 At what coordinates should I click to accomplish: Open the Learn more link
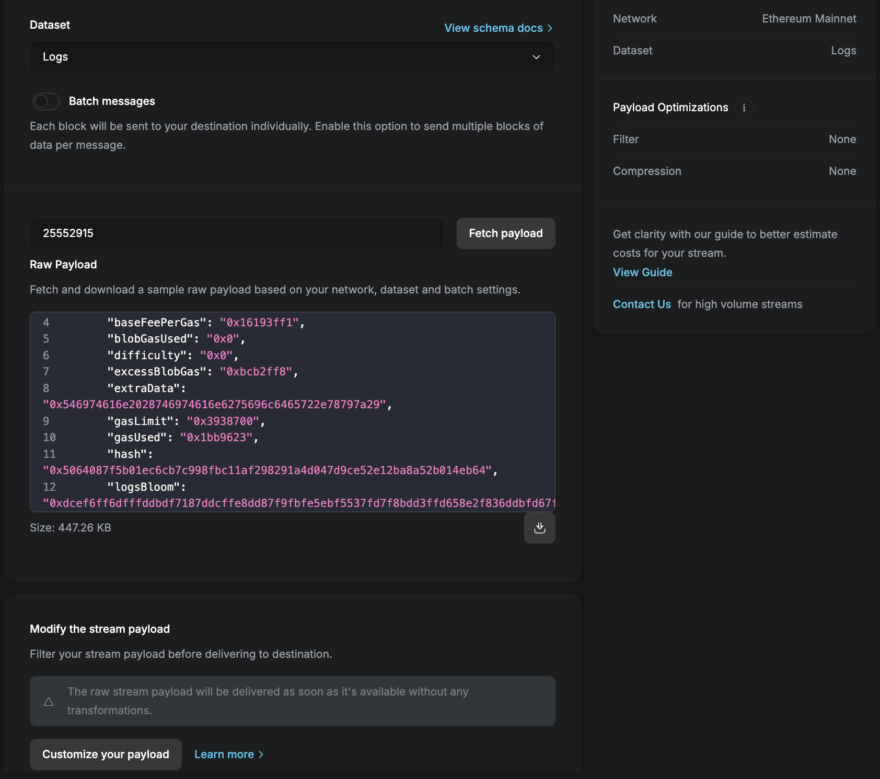(228, 754)
